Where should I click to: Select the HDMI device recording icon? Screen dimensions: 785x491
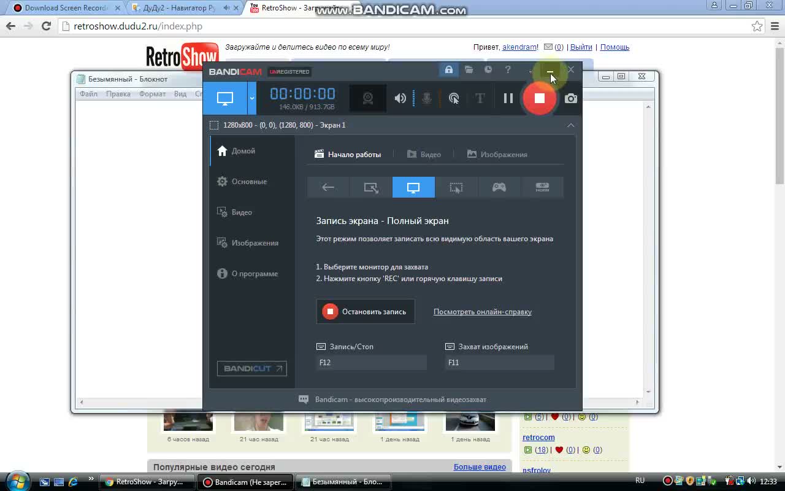542,187
